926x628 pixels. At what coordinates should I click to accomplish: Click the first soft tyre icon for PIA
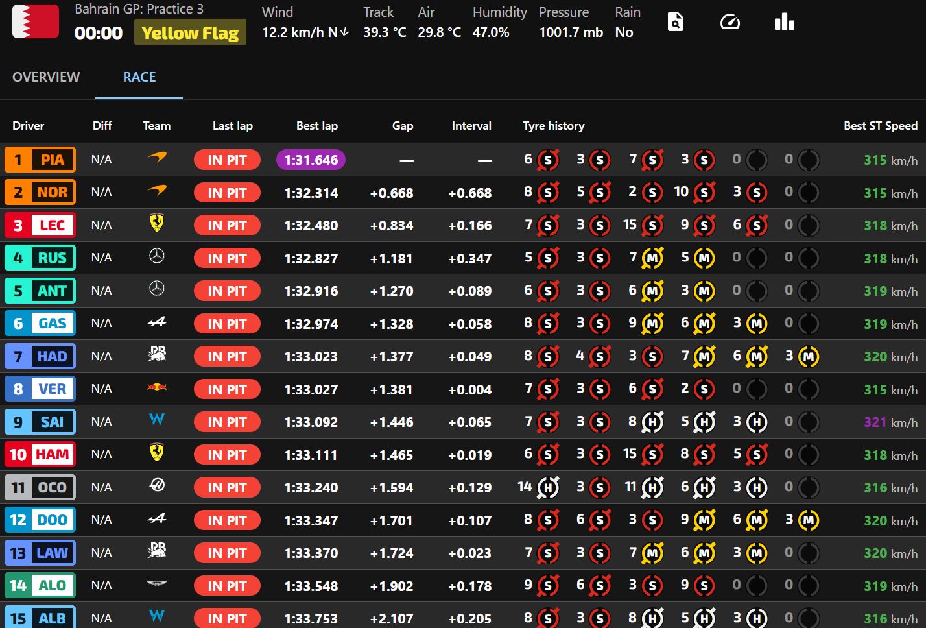[x=548, y=160]
